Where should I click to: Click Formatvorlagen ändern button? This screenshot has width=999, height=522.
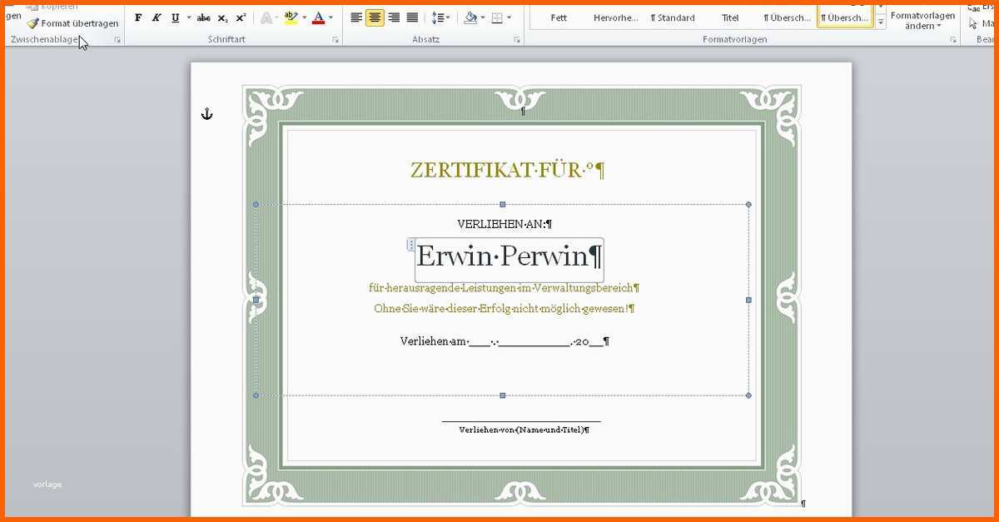point(922,20)
